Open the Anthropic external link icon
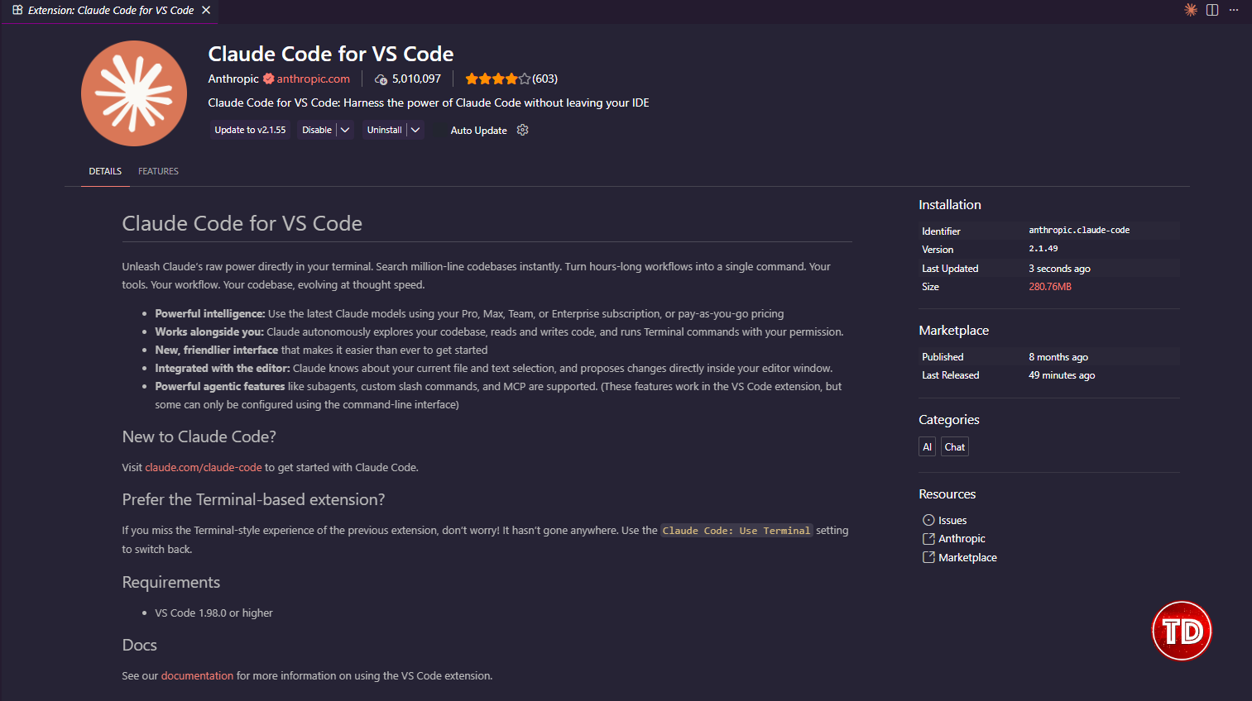Screen dimensions: 1252x701 928,538
